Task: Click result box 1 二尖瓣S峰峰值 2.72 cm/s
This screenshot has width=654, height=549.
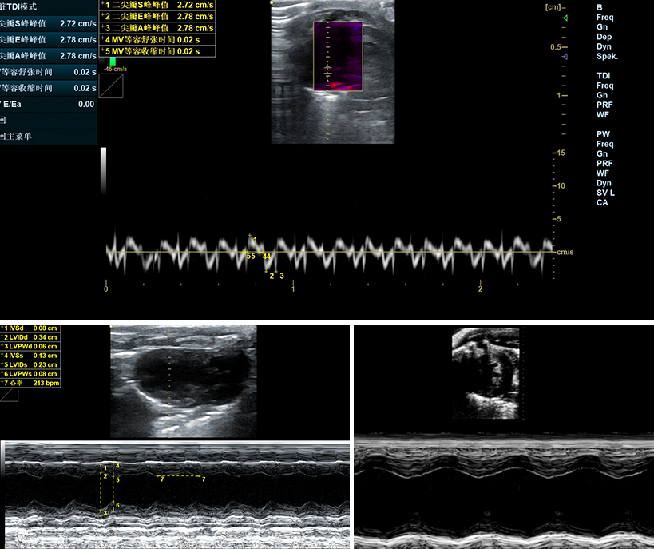Action: point(157,5)
